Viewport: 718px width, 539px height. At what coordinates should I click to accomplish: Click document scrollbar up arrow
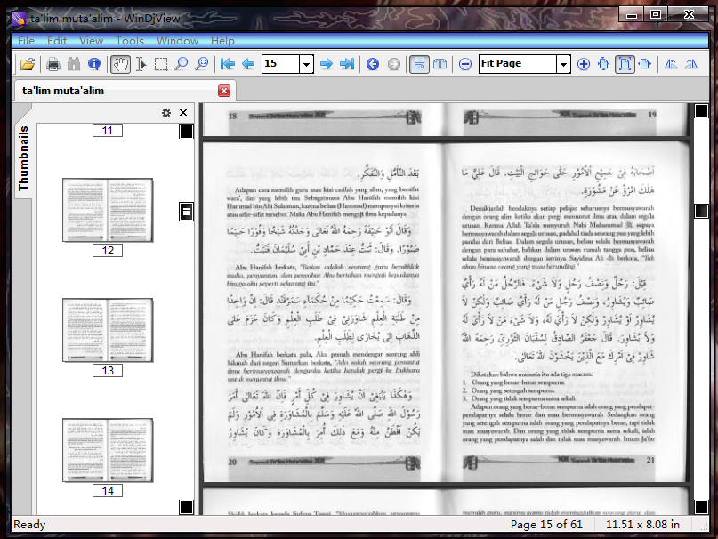tap(701, 111)
